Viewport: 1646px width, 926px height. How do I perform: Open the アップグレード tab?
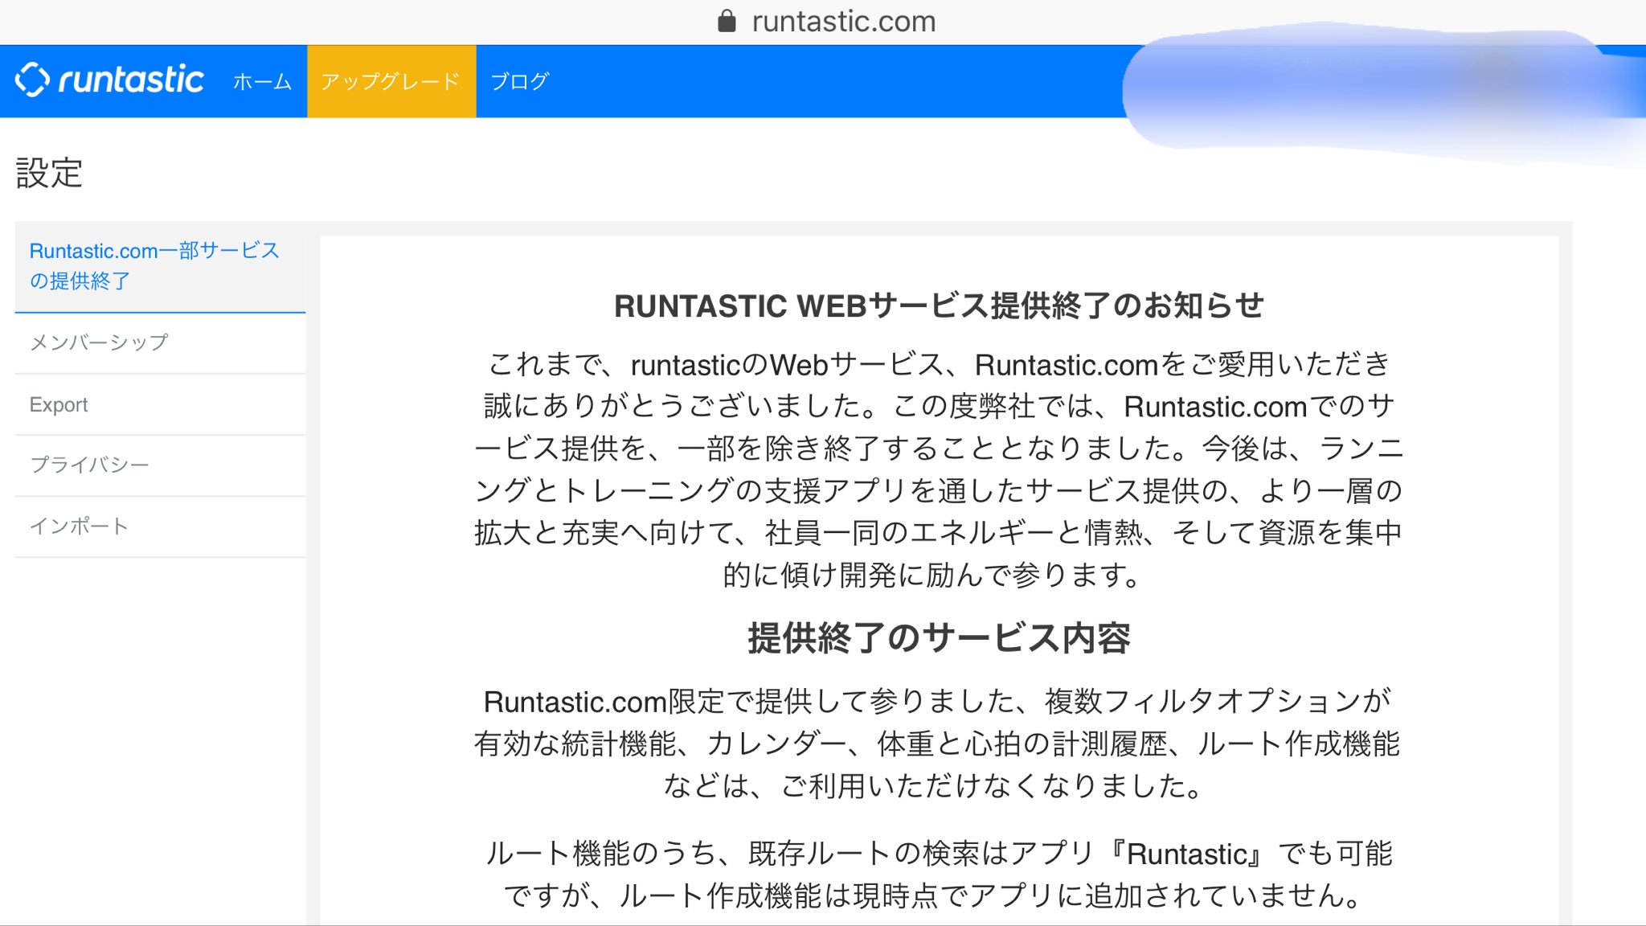[391, 81]
